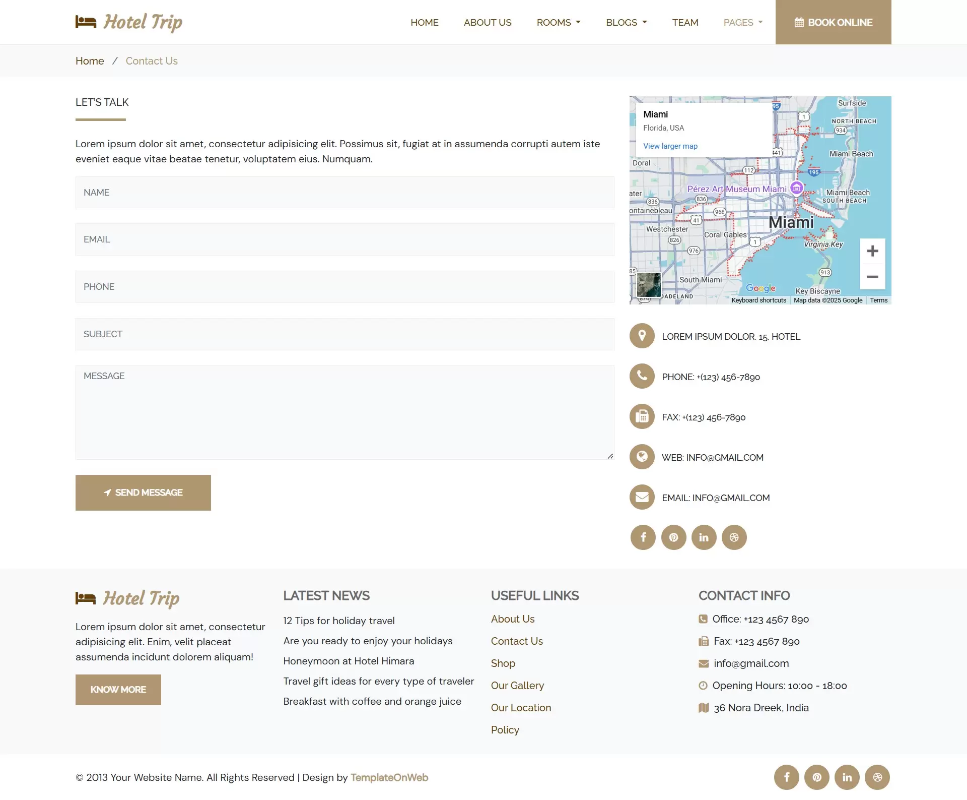Focus the Phone input field
This screenshot has height=800, width=967.
click(x=345, y=287)
